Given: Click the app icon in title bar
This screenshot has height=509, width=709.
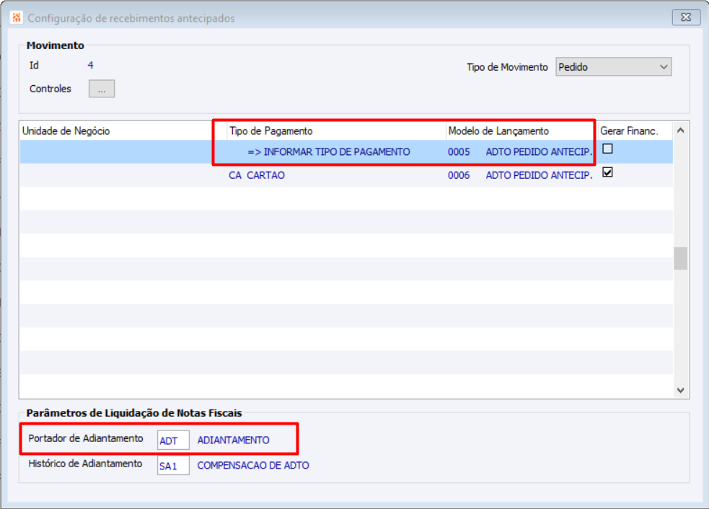Looking at the screenshot, I should (17, 17).
